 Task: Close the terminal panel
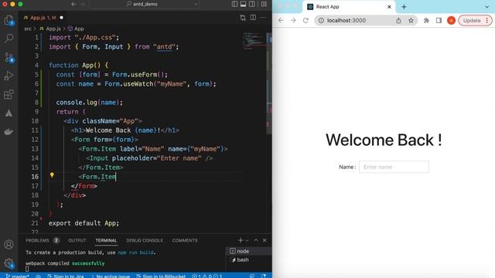point(265,240)
